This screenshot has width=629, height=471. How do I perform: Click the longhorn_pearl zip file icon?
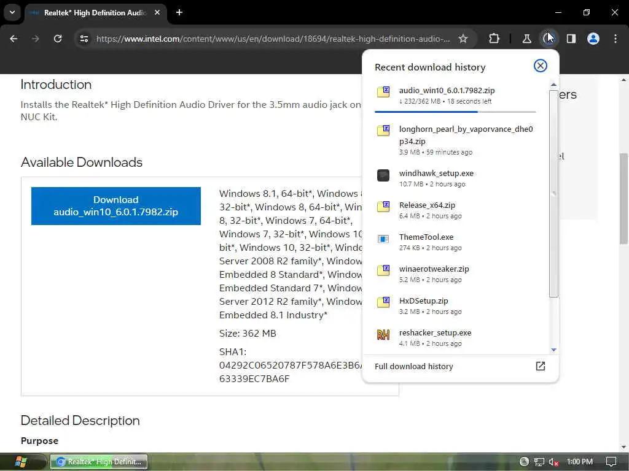(383, 130)
